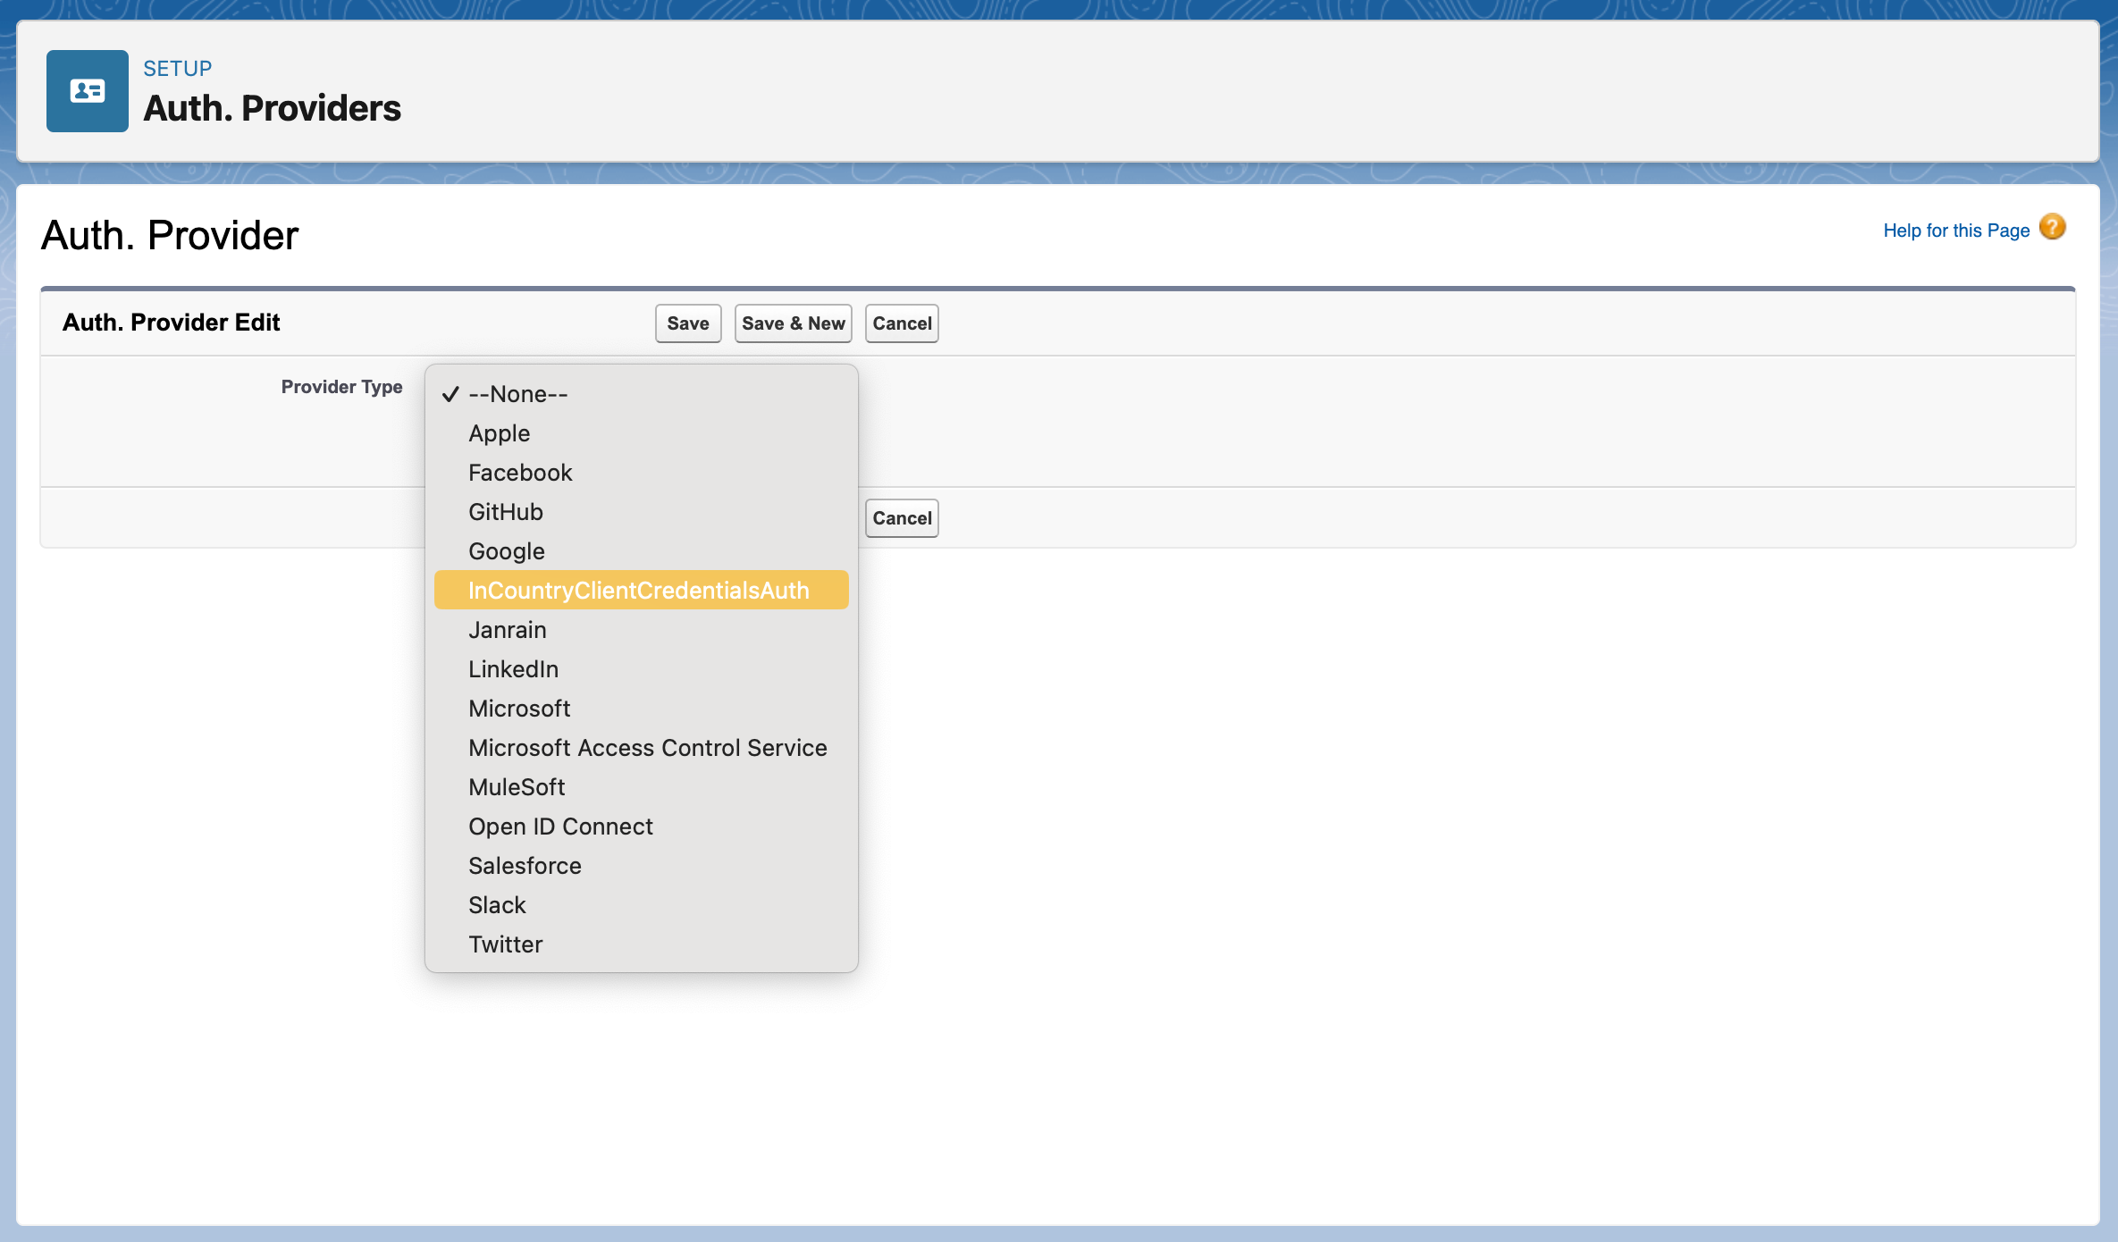Screen dimensions: 2118x1242
Task: Click the top Save button
Action: [x=687, y=323]
